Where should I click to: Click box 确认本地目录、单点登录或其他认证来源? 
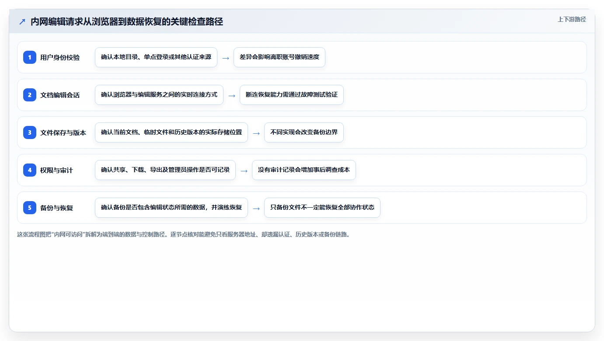click(x=156, y=57)
